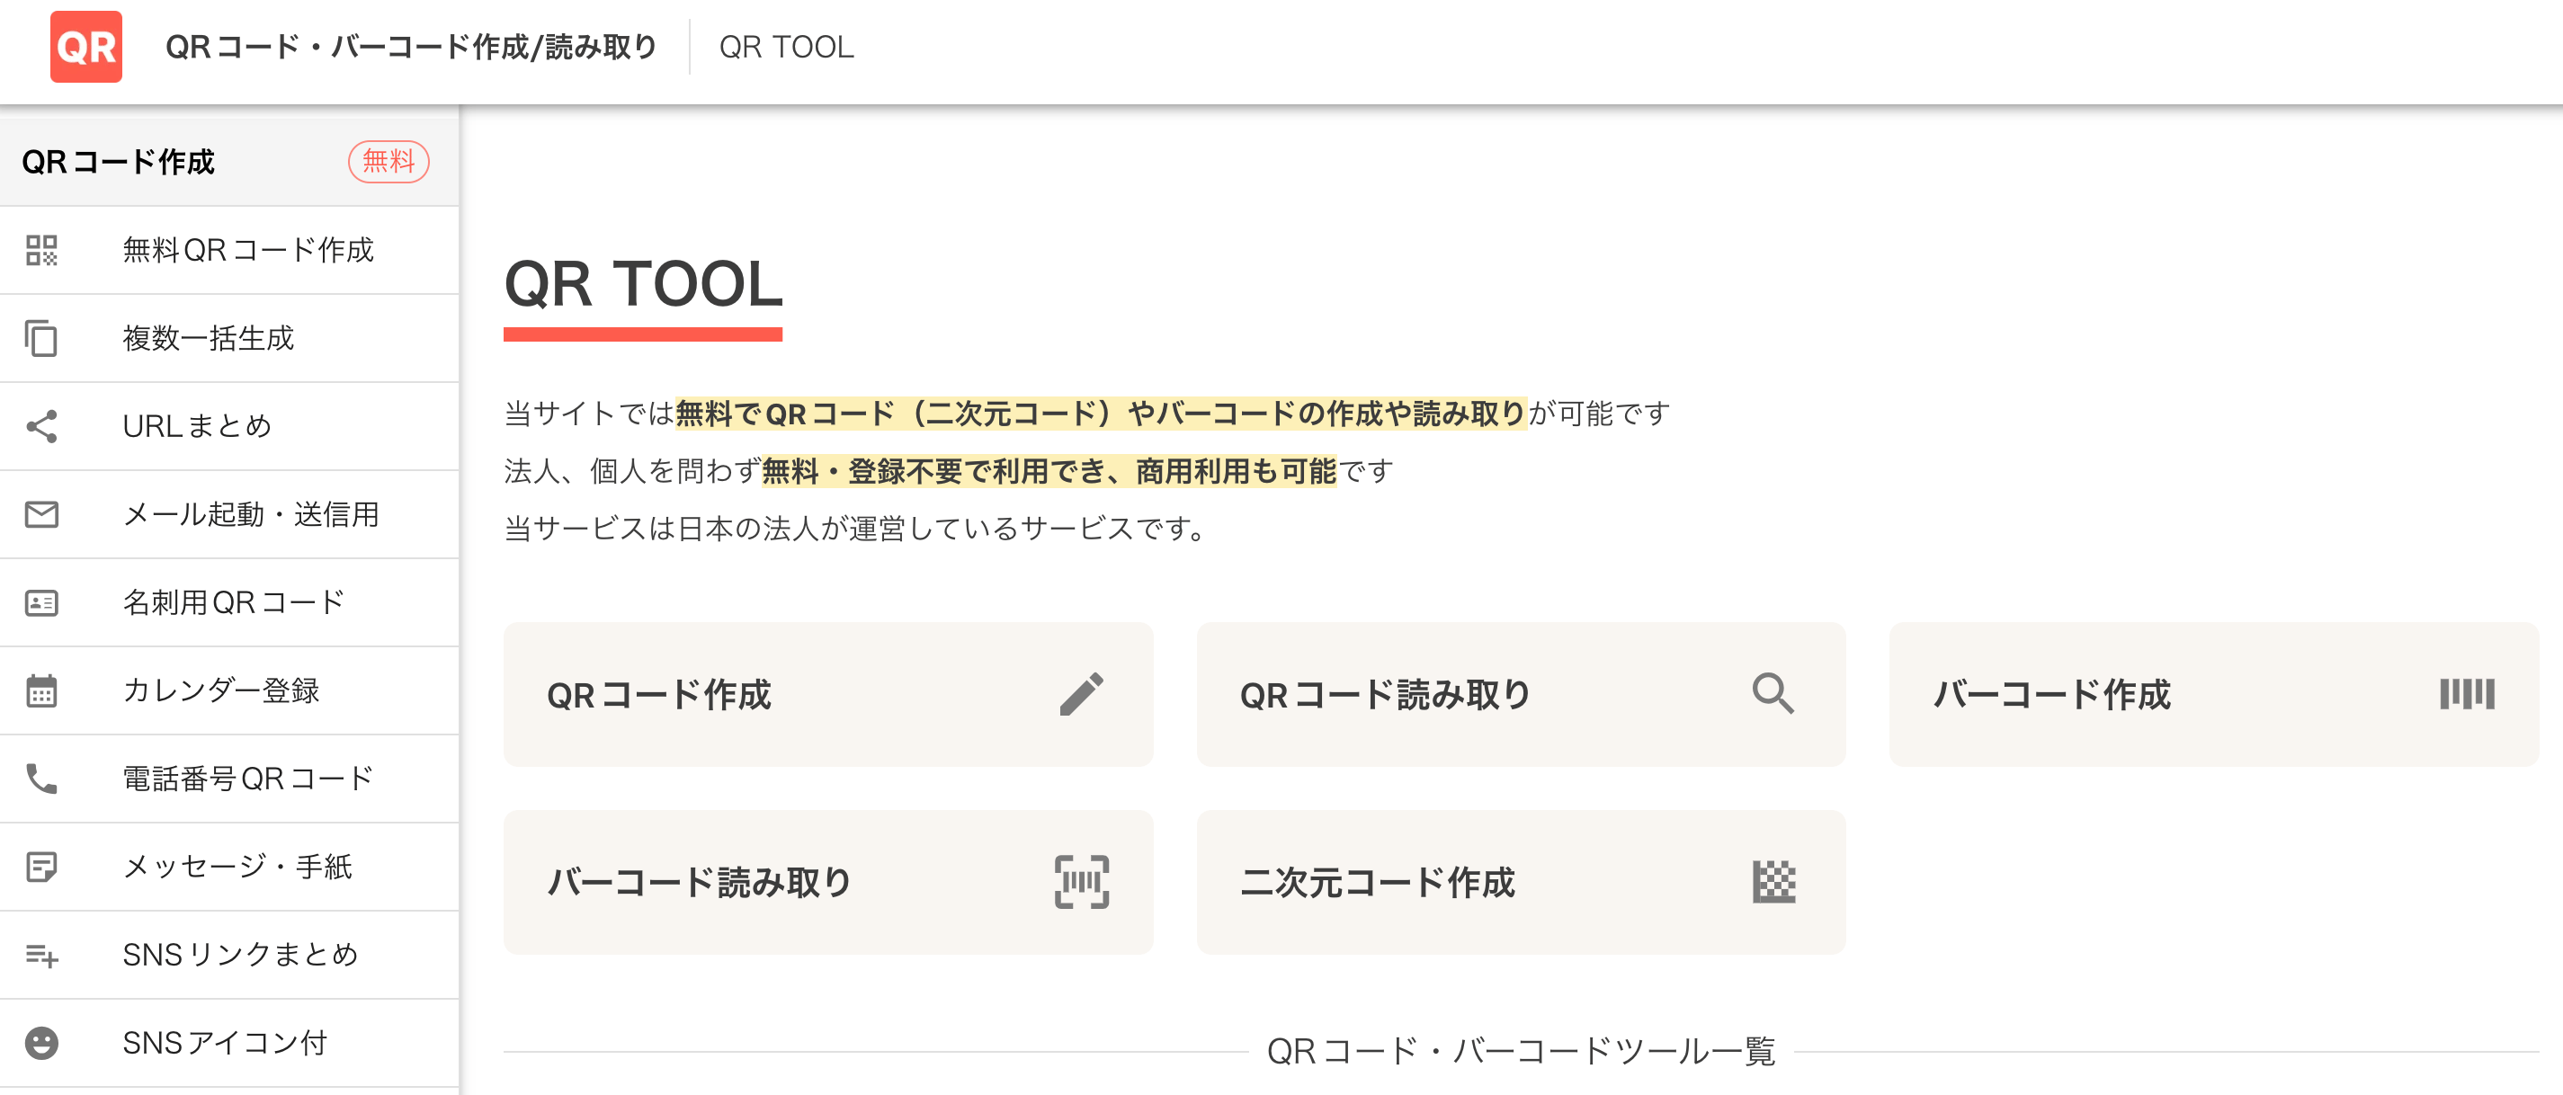Select the magnifier icon on QRコード読み取り card

coord(1776,694)
